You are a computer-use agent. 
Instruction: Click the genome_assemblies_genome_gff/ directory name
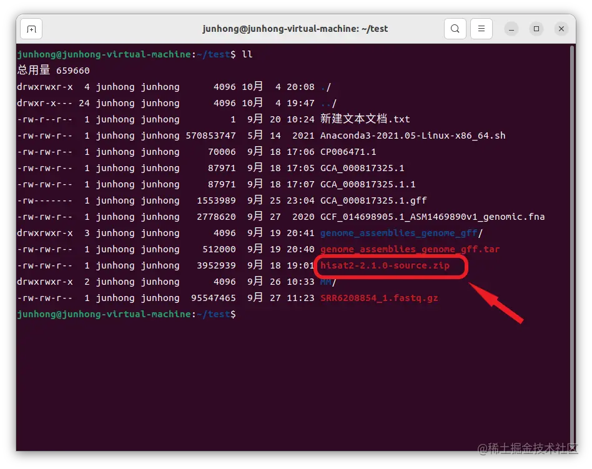402,233
